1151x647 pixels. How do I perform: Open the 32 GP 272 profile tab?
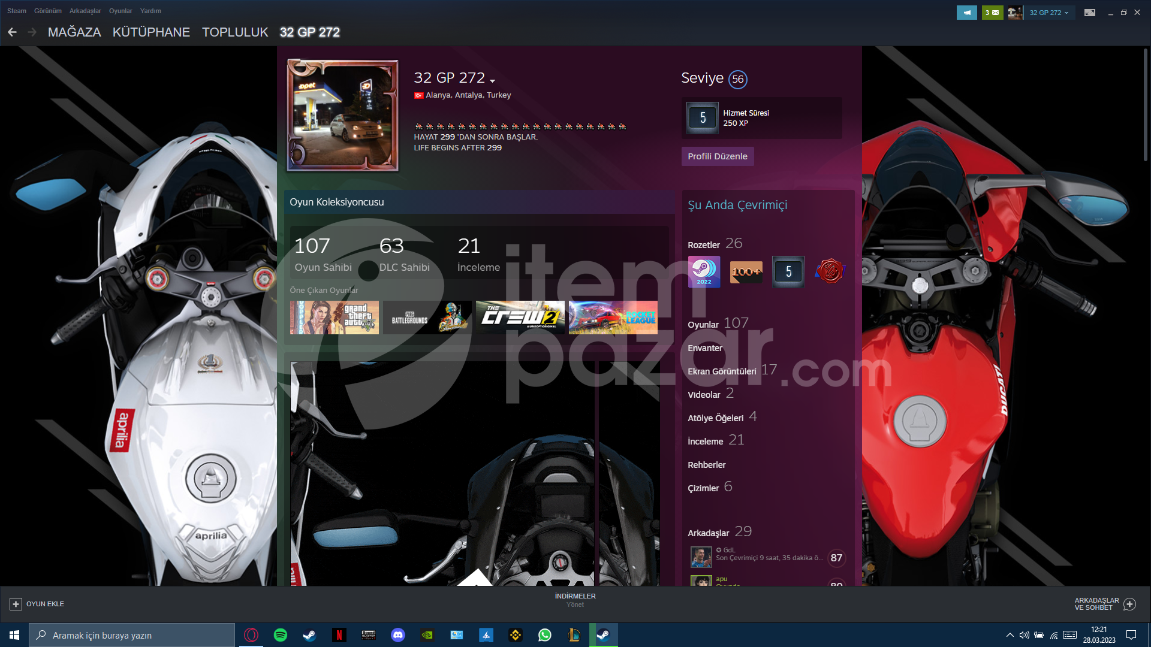pos(310,32)
